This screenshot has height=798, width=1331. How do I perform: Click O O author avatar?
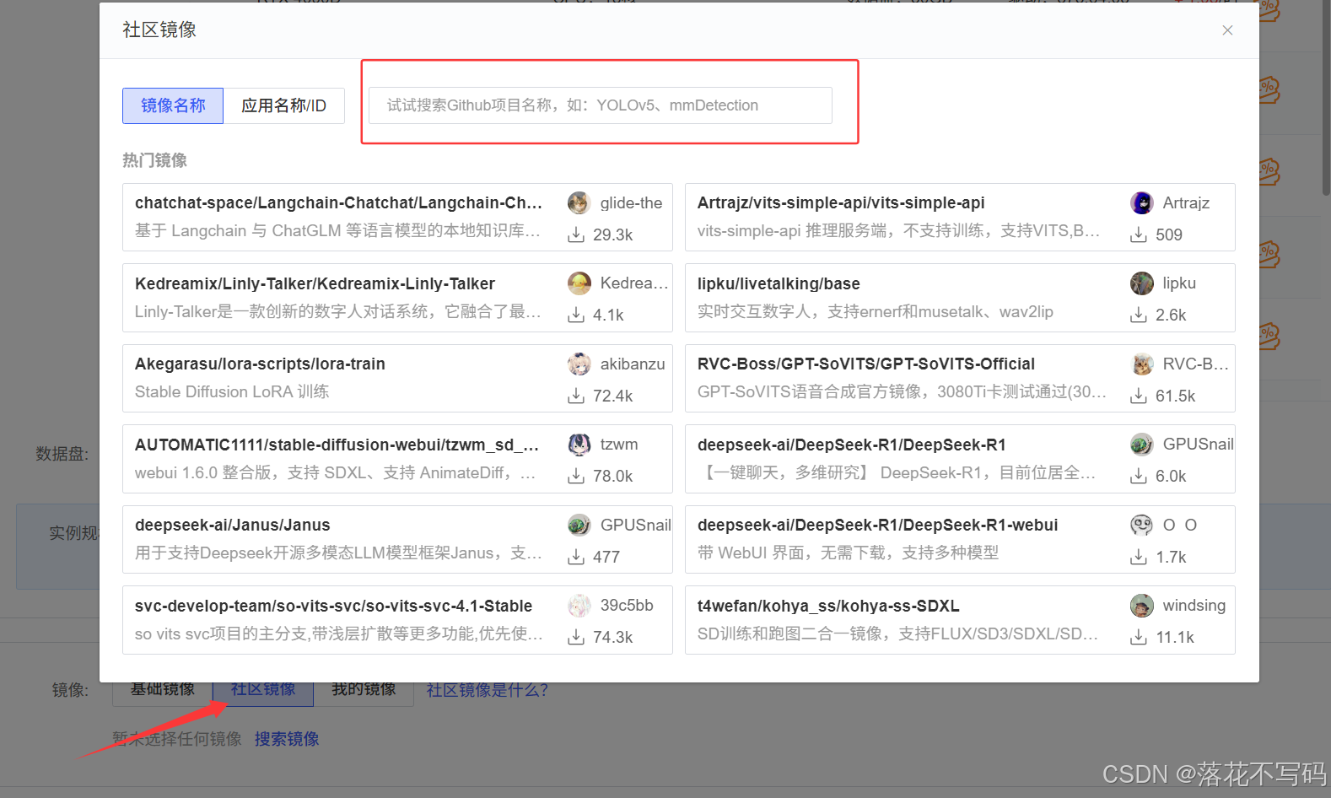tap(1141, 525)
